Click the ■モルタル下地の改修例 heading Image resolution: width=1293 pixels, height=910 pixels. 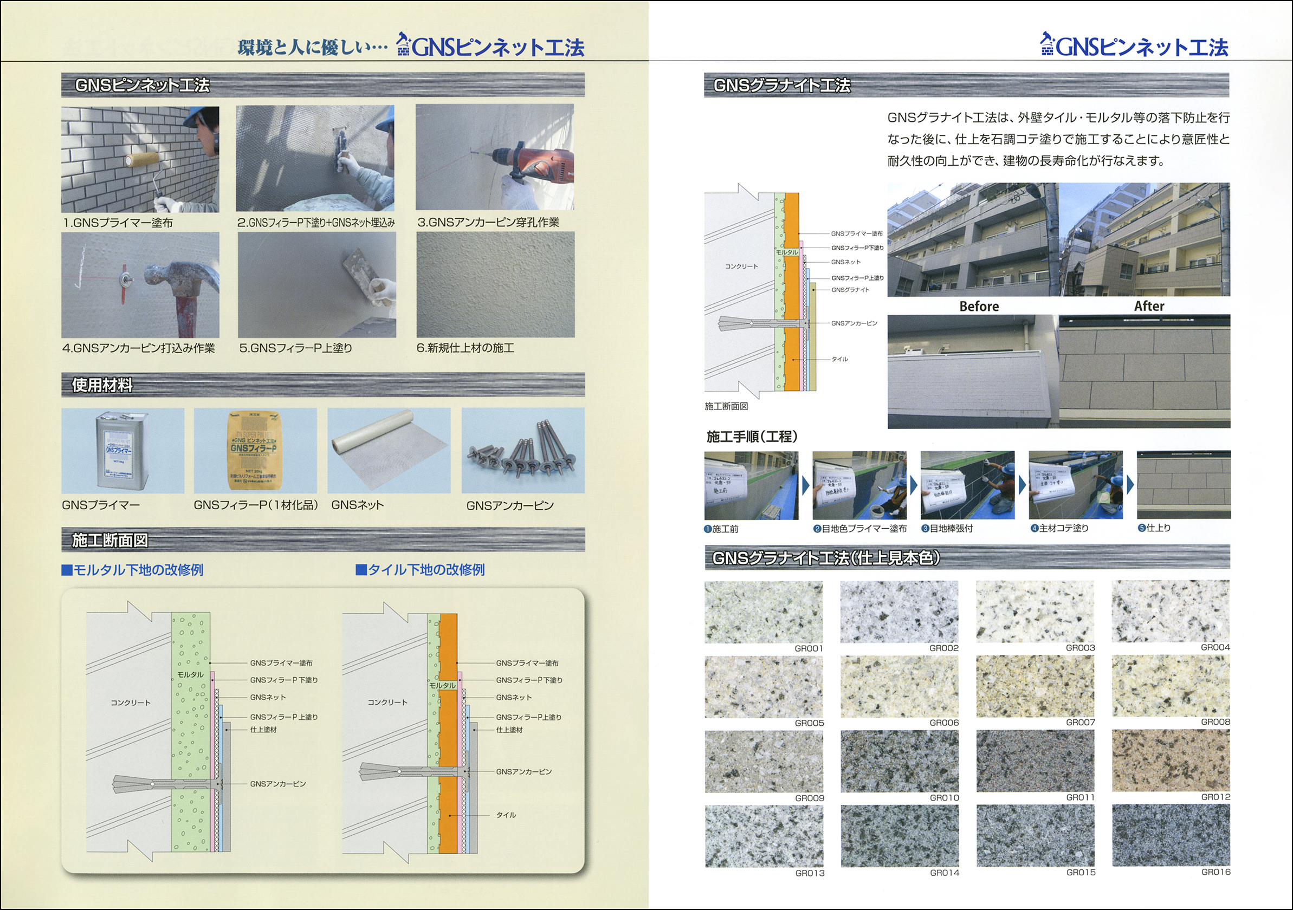(132, 570)
